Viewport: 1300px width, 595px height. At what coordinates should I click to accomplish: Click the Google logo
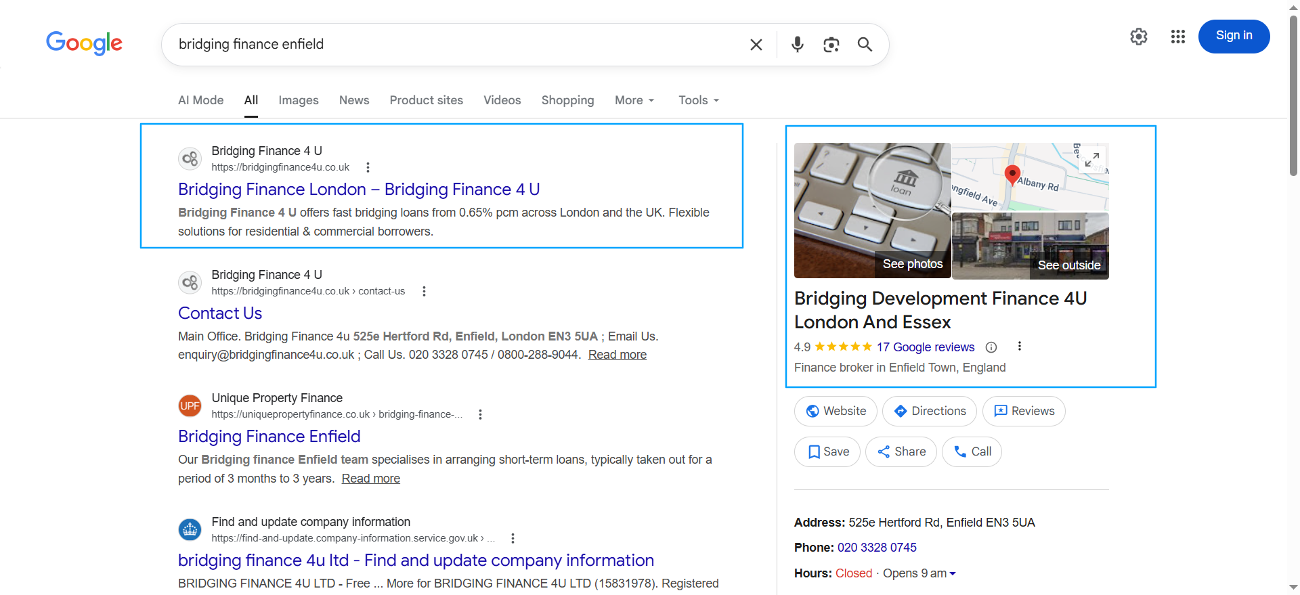pyautogui.click(x=84, y=43)
